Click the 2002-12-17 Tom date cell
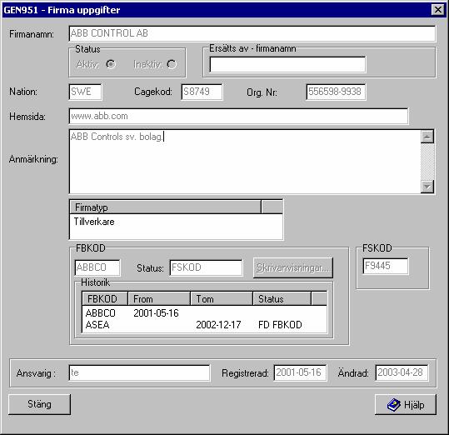This screenshot has width=449, height=435. [x=218, y=325]
